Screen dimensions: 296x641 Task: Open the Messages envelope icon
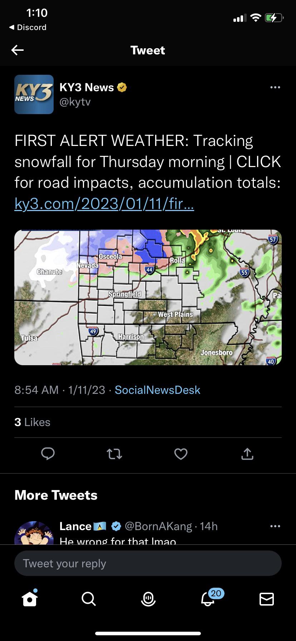267,599
